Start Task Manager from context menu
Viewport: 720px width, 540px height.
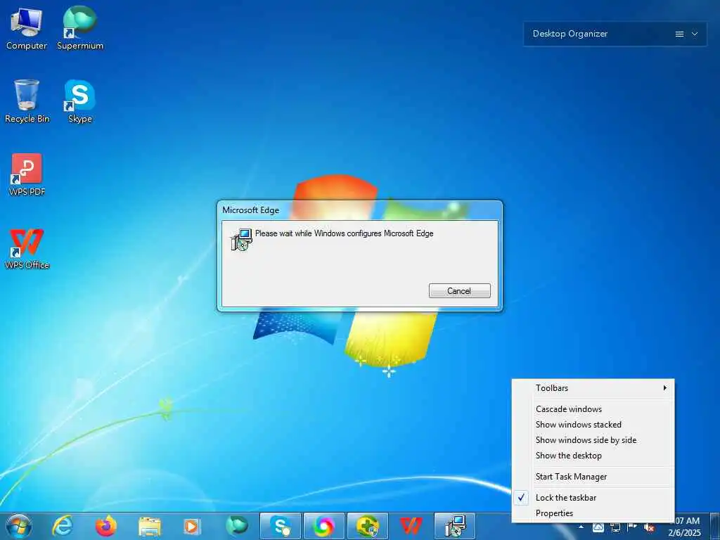(x=593, y=477)
